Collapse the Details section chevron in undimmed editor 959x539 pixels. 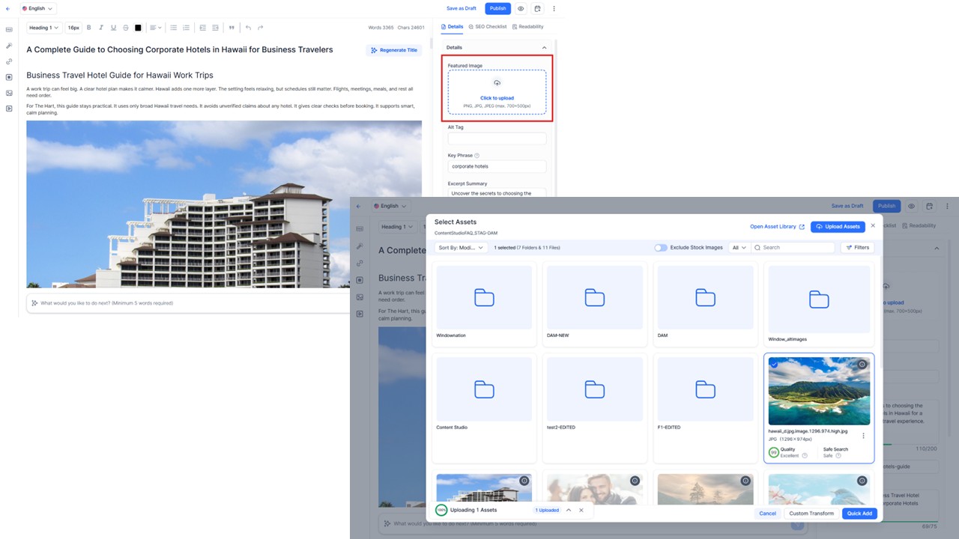click(x=545, y=47)
